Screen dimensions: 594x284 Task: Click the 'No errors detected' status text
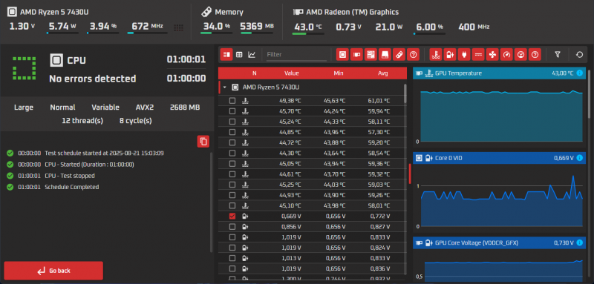pyautogui.click(x=92, y=79)
